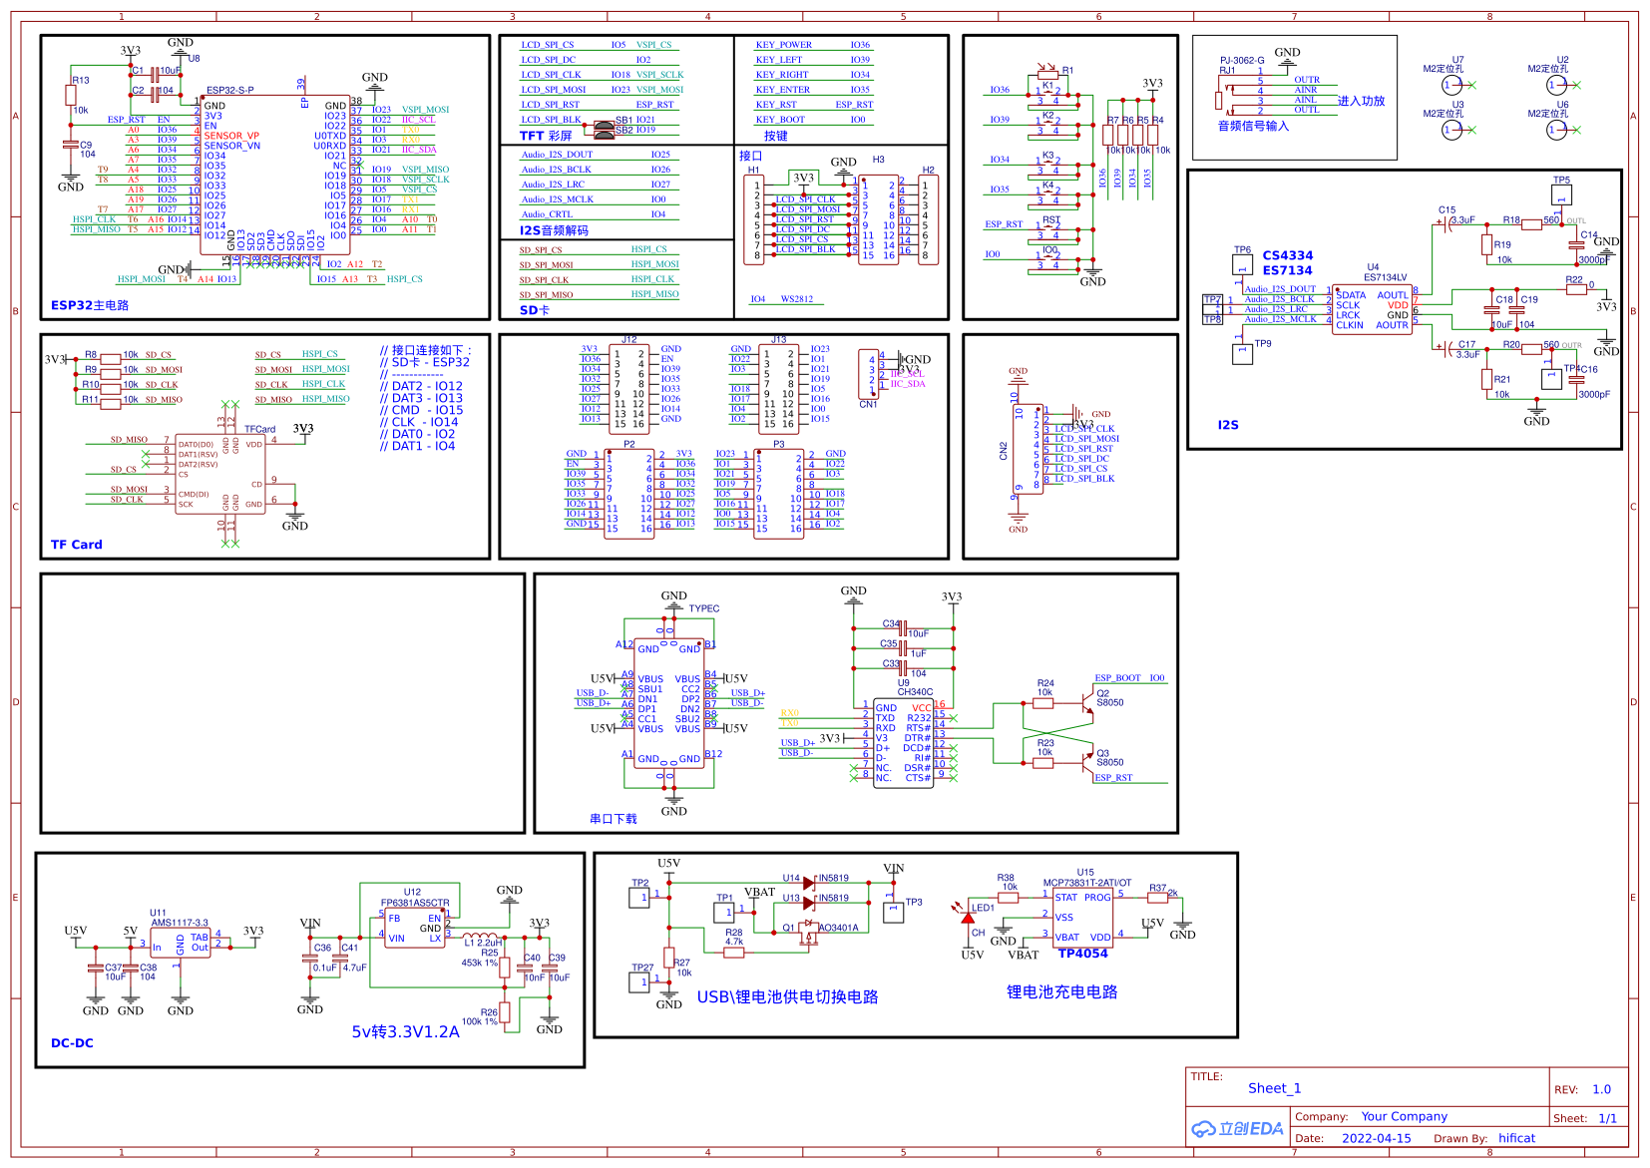Click the '5v转3.3V1.2A' annotation

click(x=406, y=1032)
